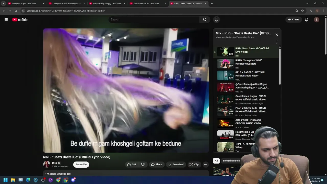The width and height of the screenshot is (327, 184).
Task: Open File Explorer from taskbar
Action: pyautogui.click(x=13, y=180)
